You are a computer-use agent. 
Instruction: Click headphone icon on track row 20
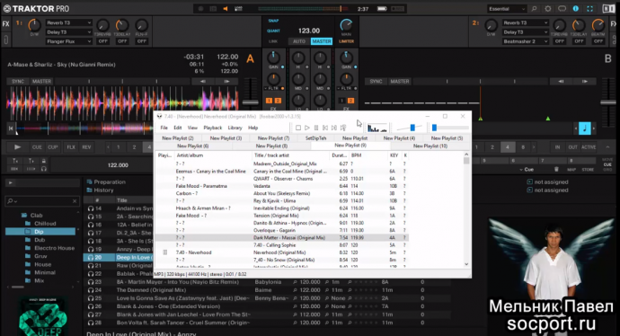[91, 257]
